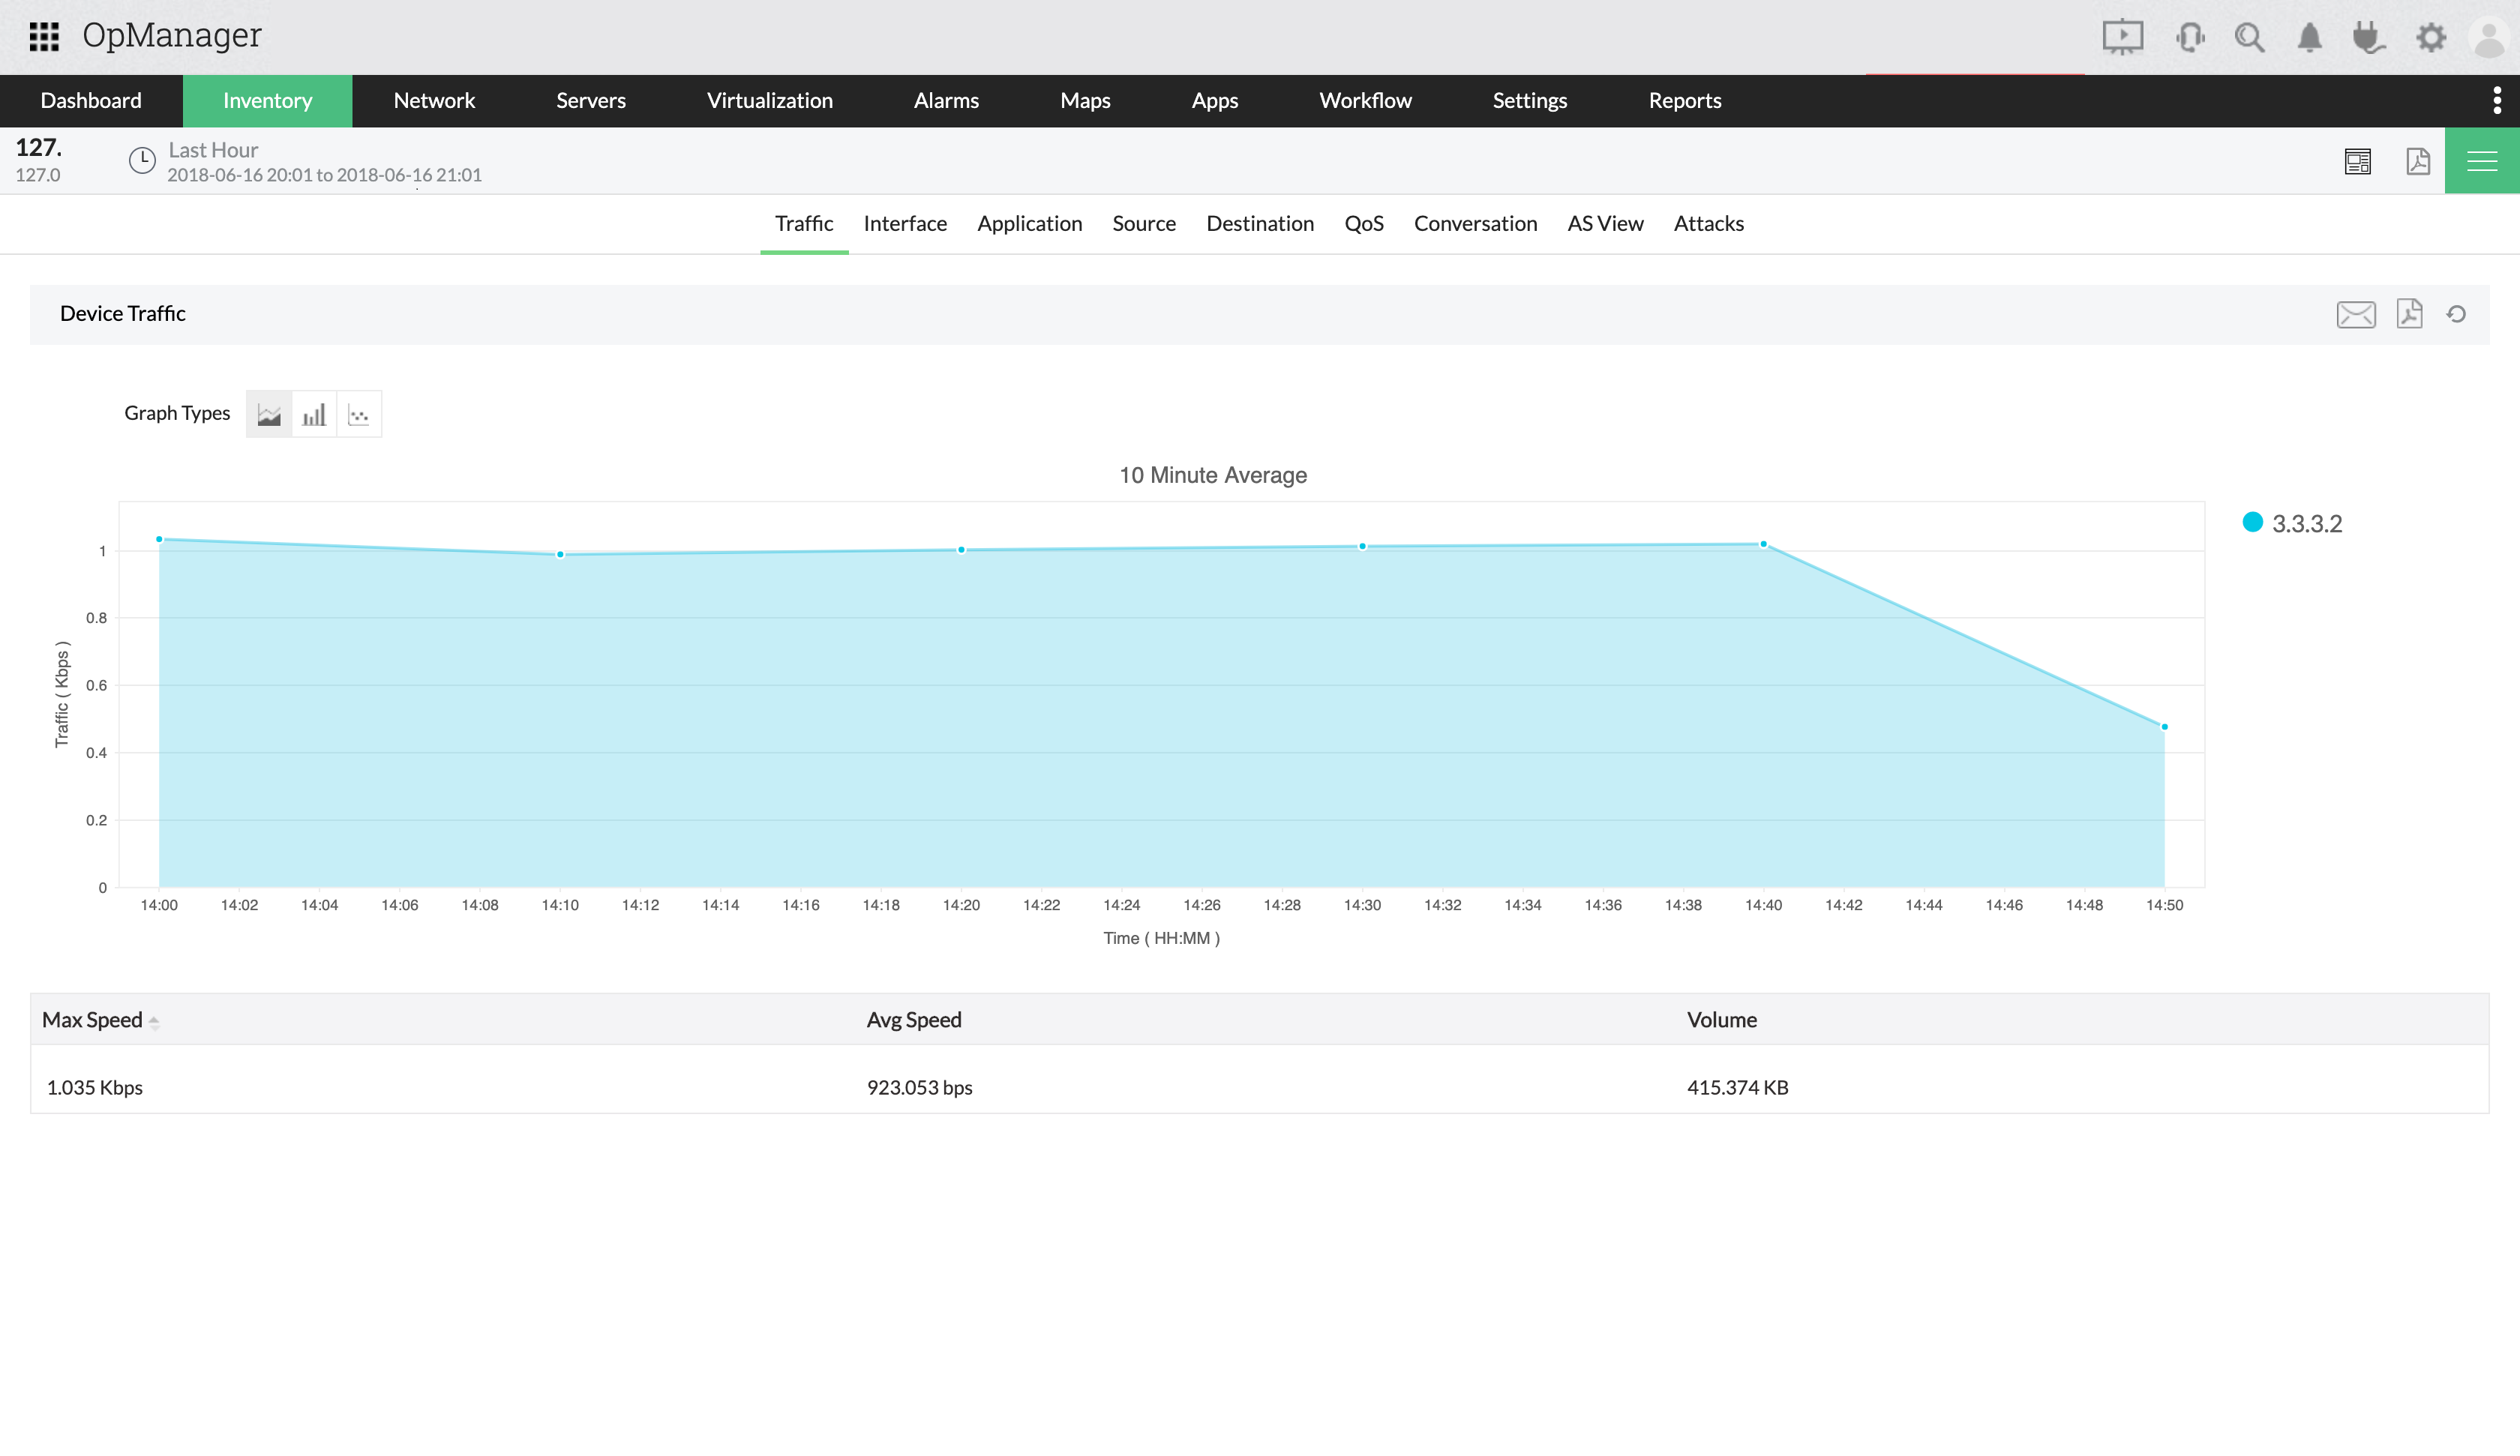Open the Last Hour time period selector
Image resolution: width=2520 pixels, height=1456 pixels.
(x=213, y=150)
